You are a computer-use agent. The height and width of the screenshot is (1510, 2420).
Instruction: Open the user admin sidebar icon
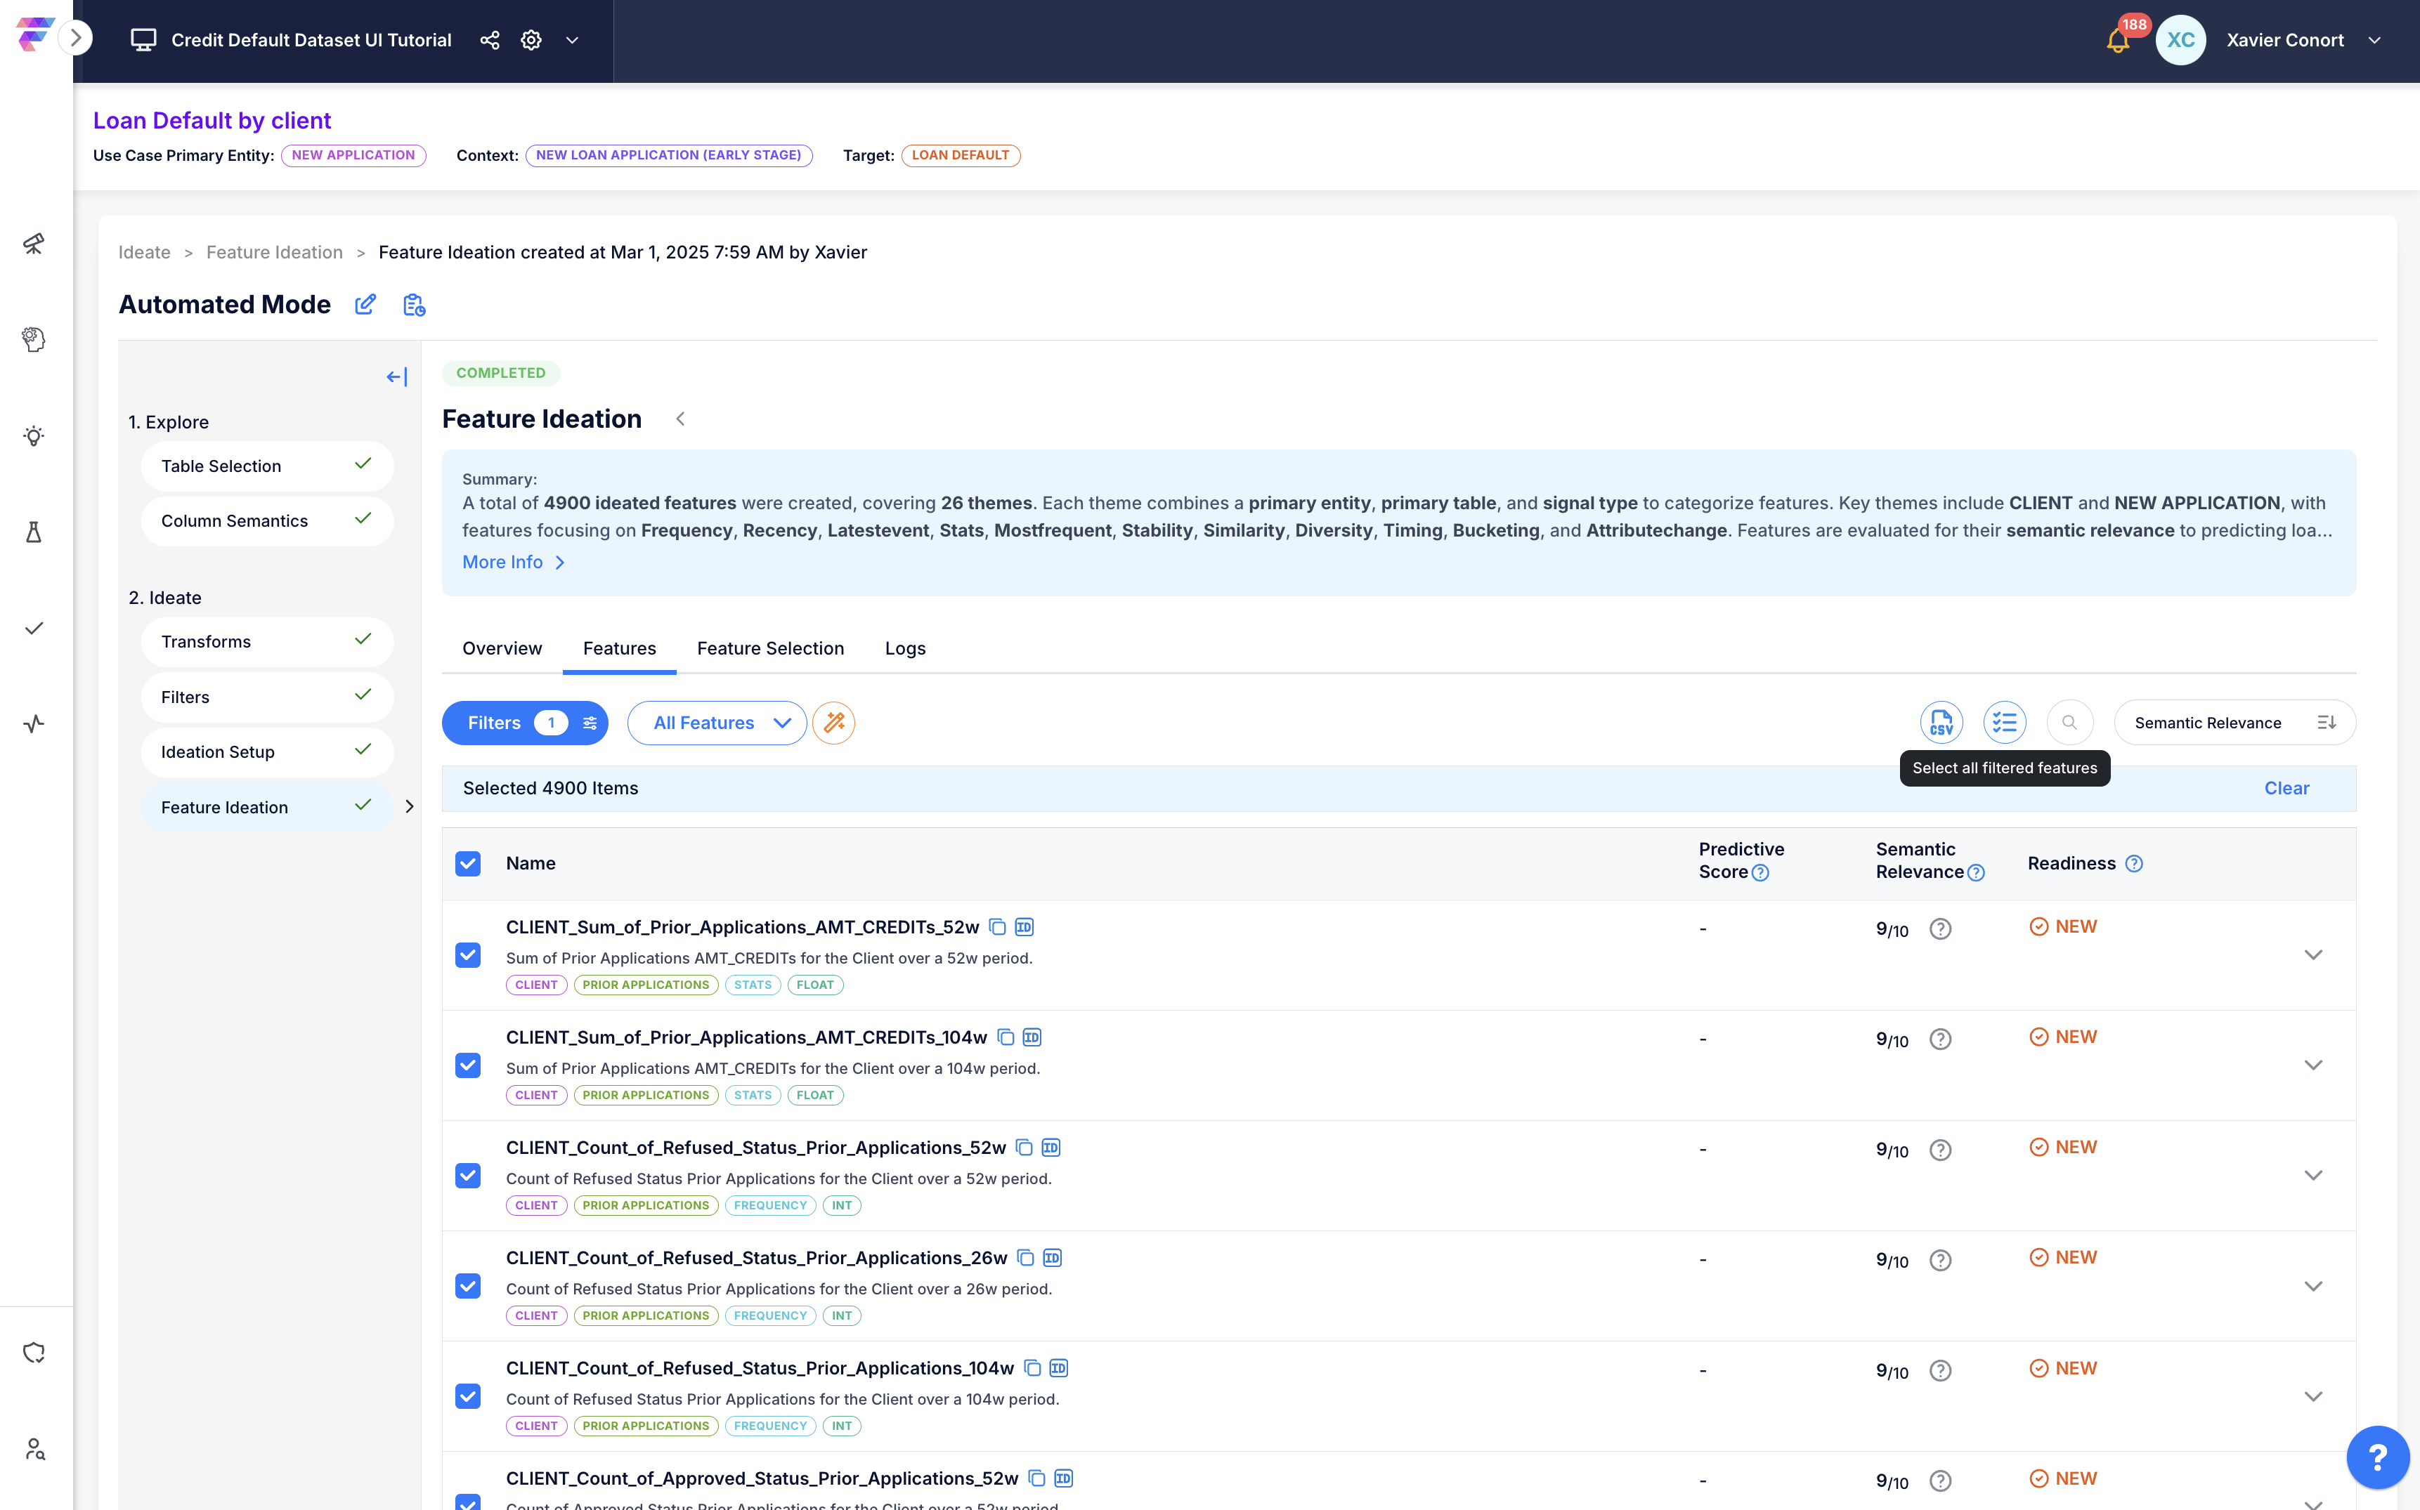click(36, 1449)
